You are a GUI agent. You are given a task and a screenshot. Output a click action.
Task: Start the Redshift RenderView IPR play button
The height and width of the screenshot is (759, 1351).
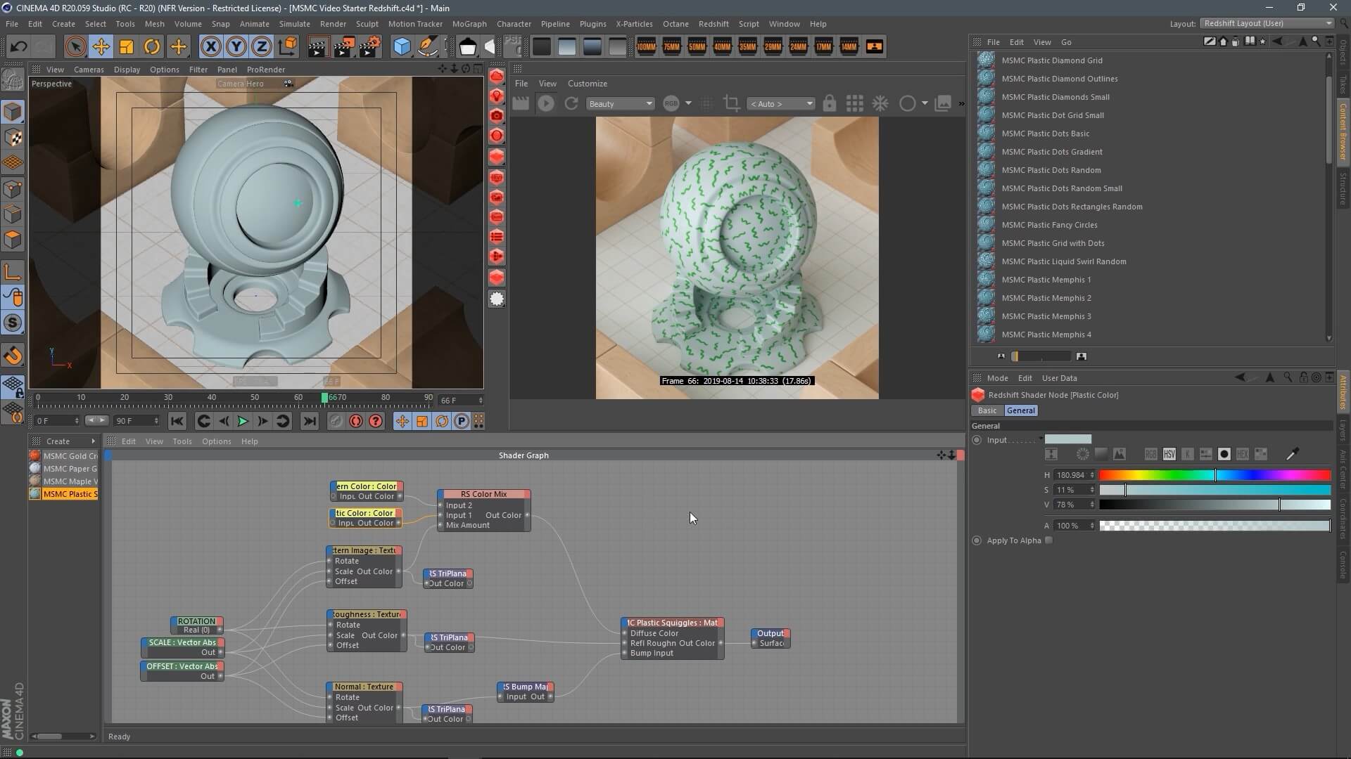545,103
